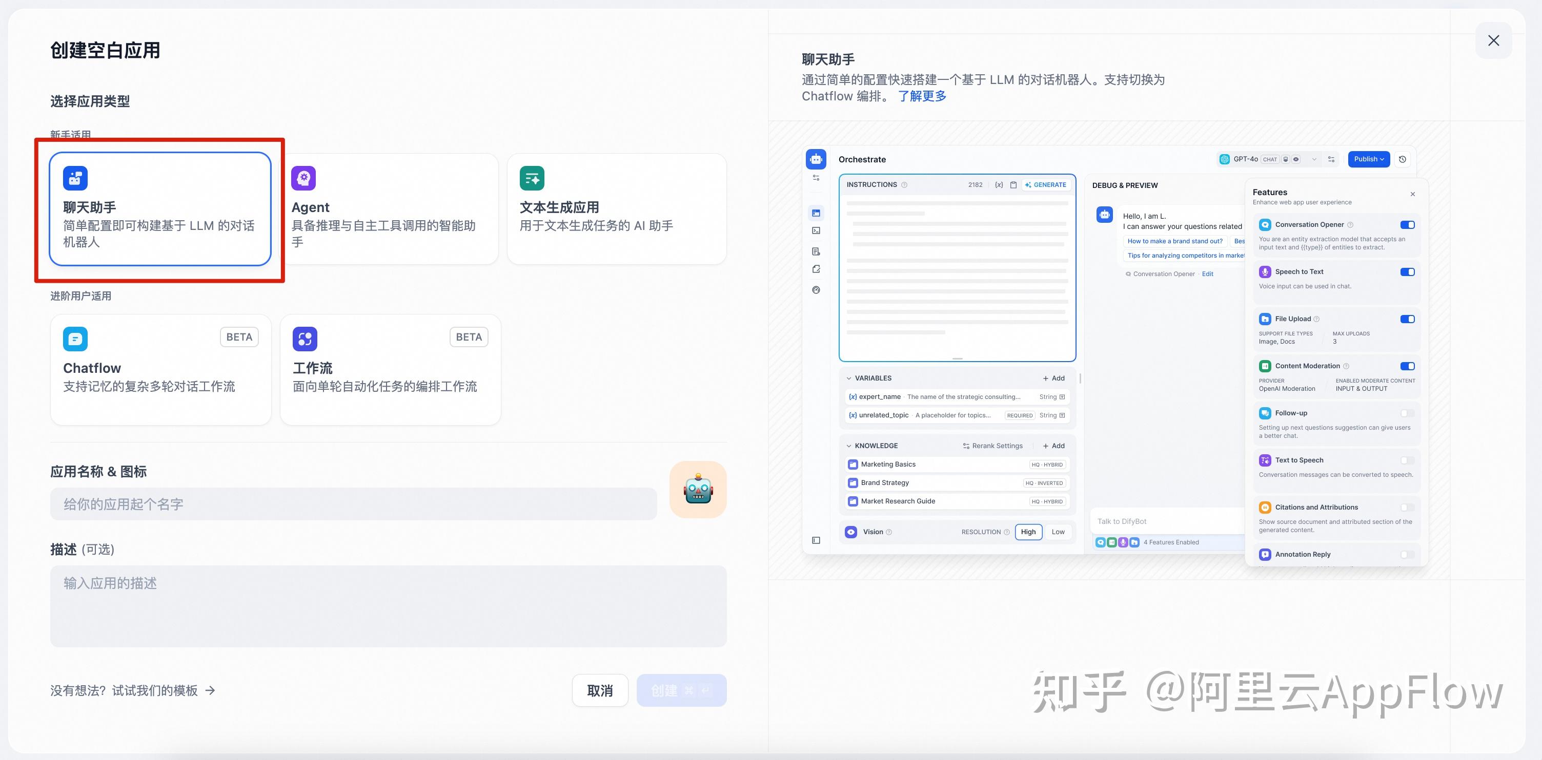Enable the Follow-up feature

(x=1407, y=413)
